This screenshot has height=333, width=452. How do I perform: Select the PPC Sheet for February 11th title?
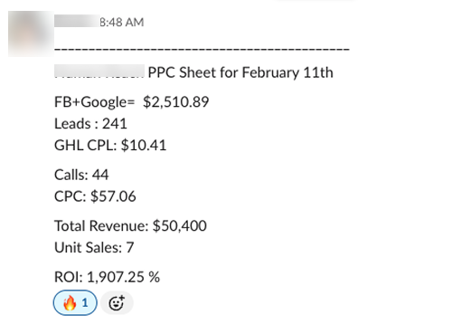[x=240, y=72]
